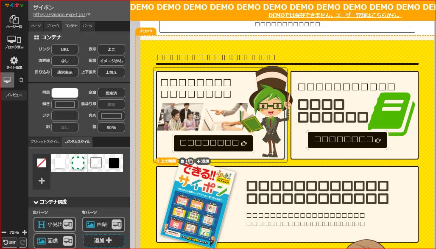Duplicate the selected container
This screenshot has width=436, height=249.
point(190,161)
